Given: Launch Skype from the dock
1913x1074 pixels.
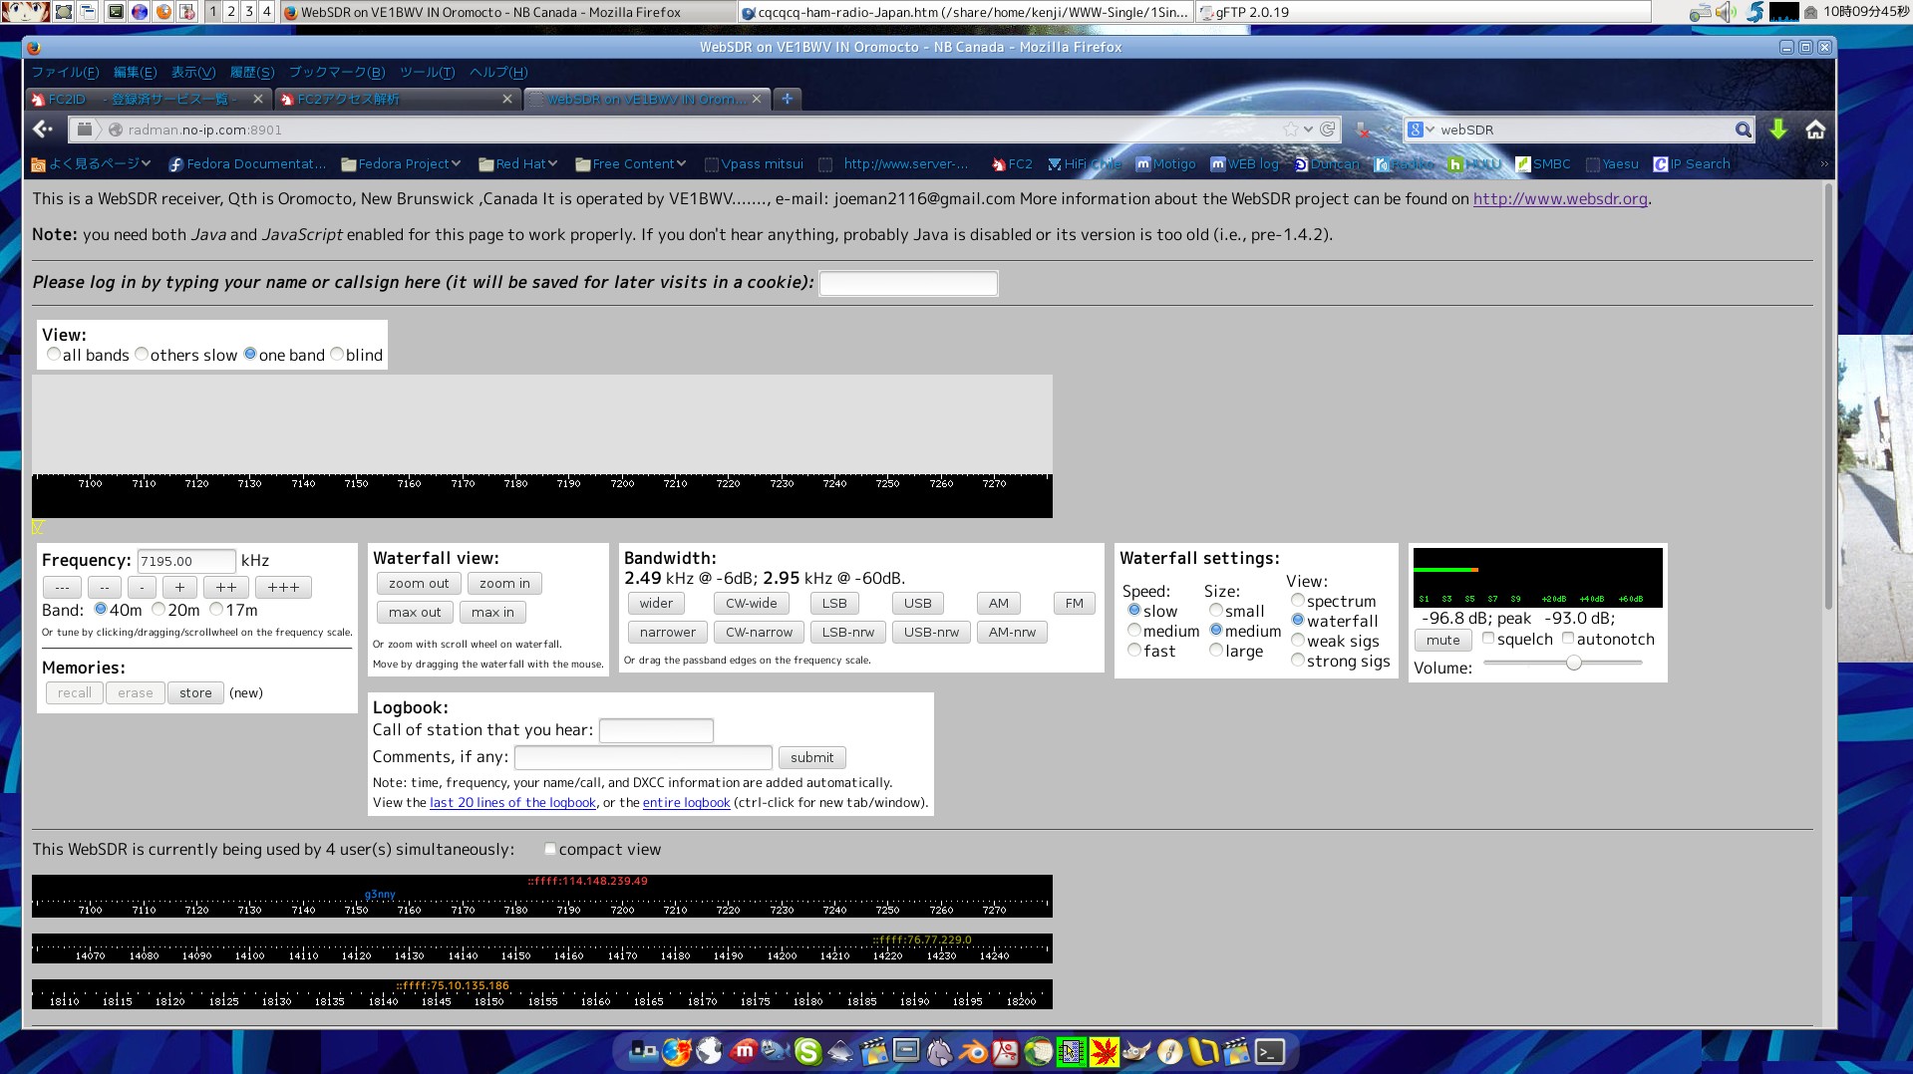Looking at the screenshot, I should pyautogui.click(x=807, y=1051).
